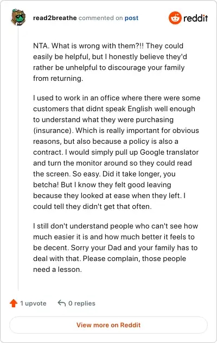Collapse the comment using the vertical thread line
This screenshot has height=343, width=217.
(18, 158)
